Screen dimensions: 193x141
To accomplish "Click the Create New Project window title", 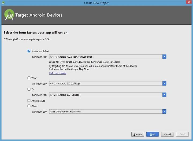I will [96, 3].
